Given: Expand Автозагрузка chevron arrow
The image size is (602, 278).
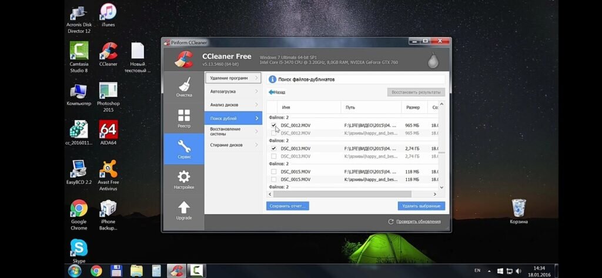Looking at the screenshot, I should coord(256,91).
